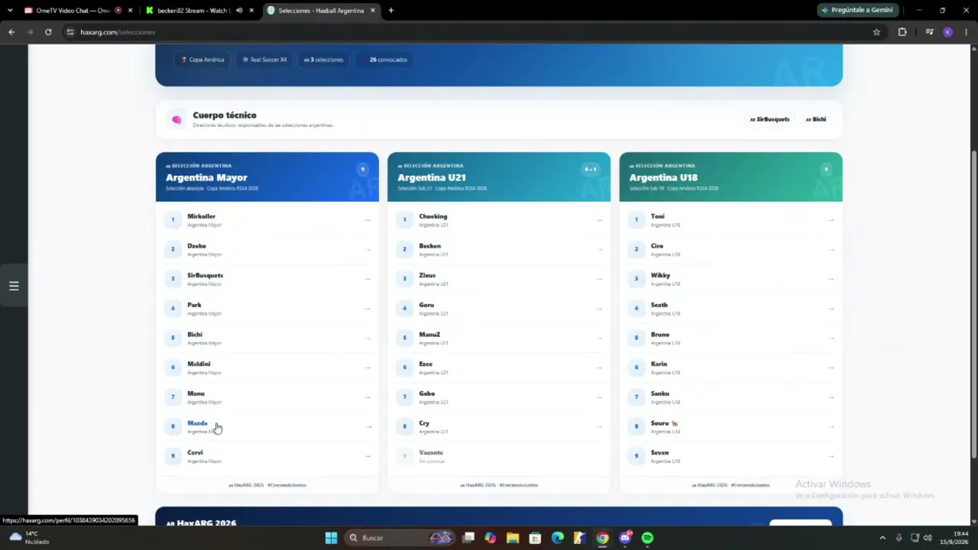Click the Argentina U18 card header
Image resolution: width=978 pixels, height=550 pixels.
point(730,177)
